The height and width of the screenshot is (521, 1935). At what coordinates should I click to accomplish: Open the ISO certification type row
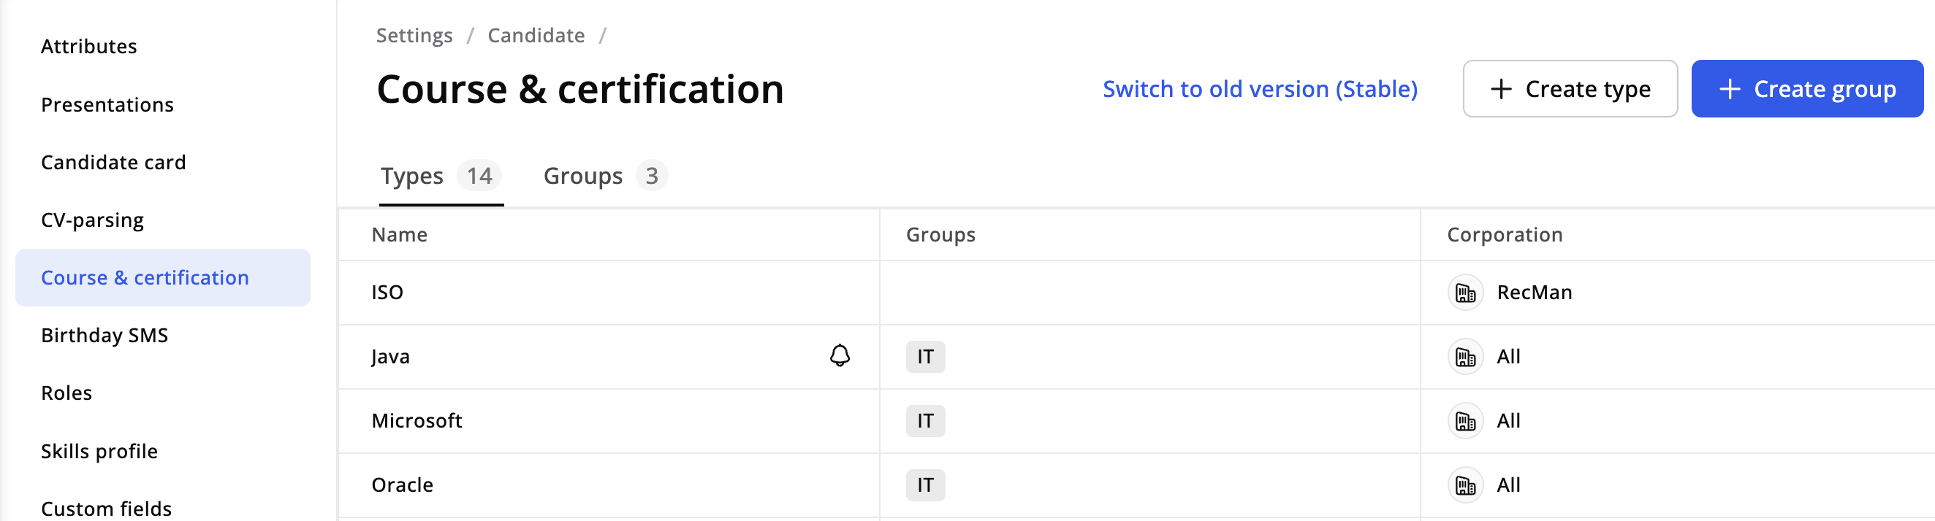[387, 293]
